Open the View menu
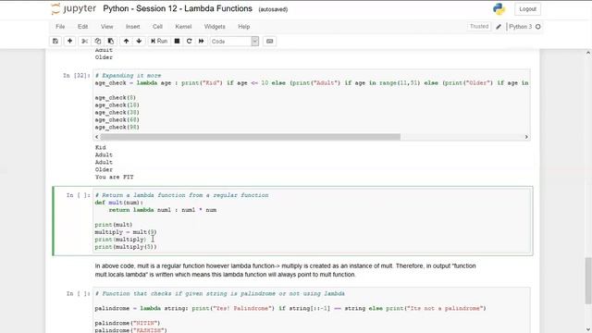 [107, 27]
